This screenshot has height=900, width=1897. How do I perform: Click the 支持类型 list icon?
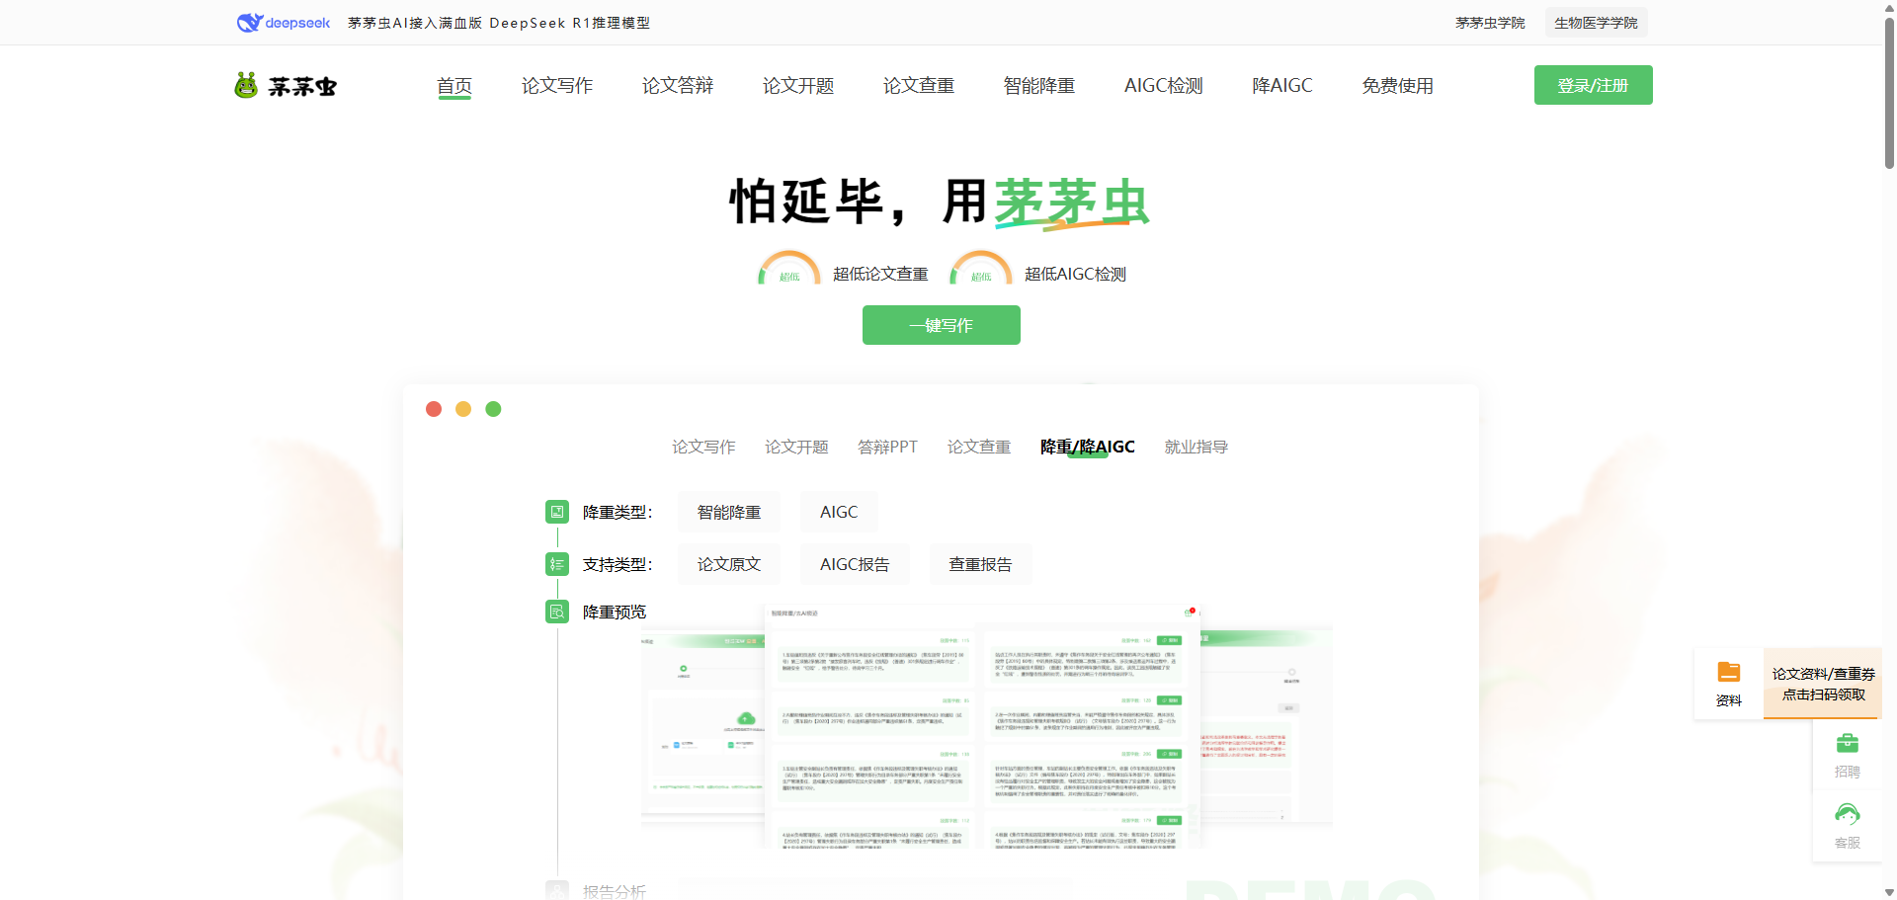pos(557,564)
